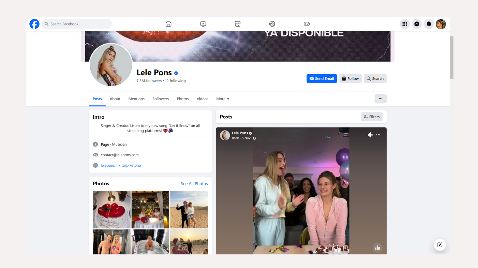Click the Reels label on the post
Viewport: 478px width, 268px height.
pos(236,138)
